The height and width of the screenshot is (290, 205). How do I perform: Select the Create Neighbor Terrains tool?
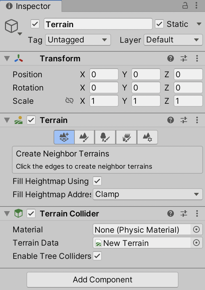[x=64, y=137]
